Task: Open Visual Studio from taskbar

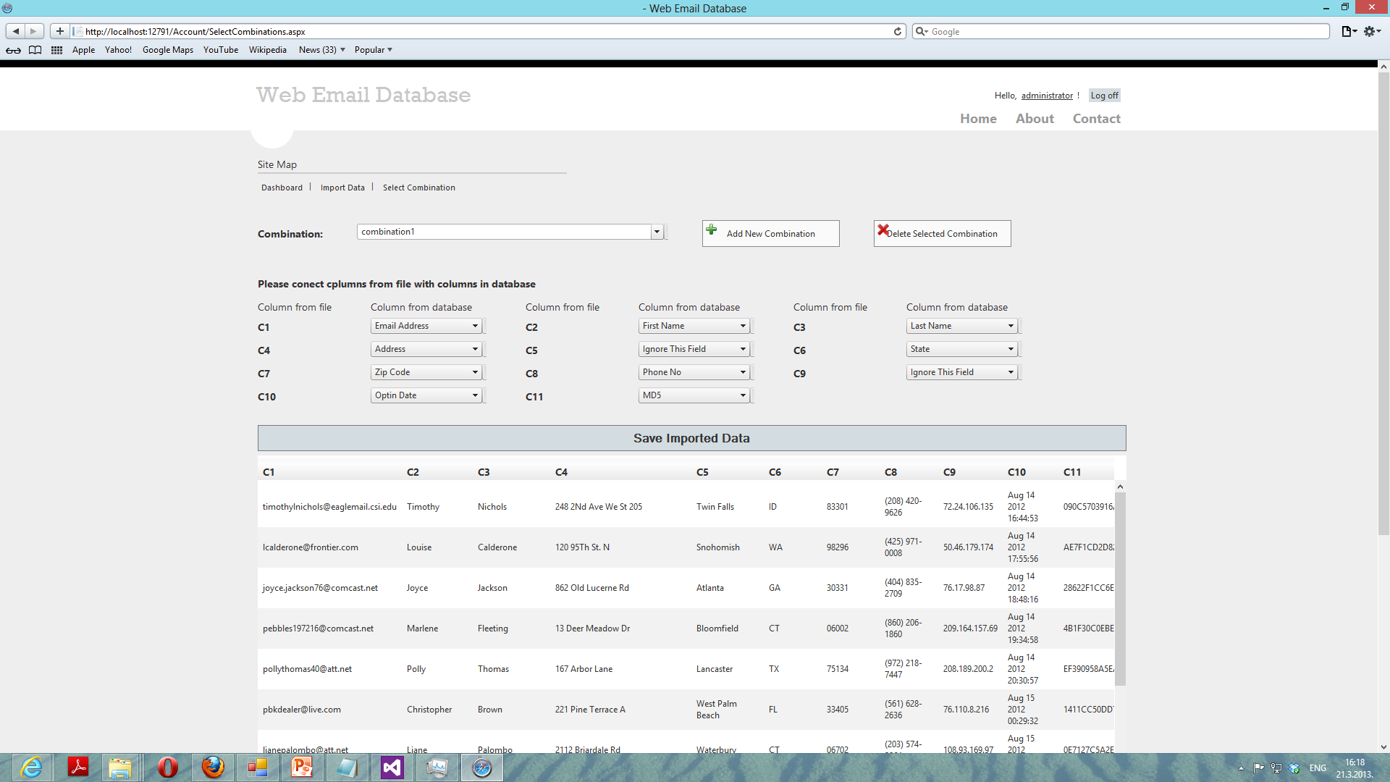Action: click(x=392, y=767)
